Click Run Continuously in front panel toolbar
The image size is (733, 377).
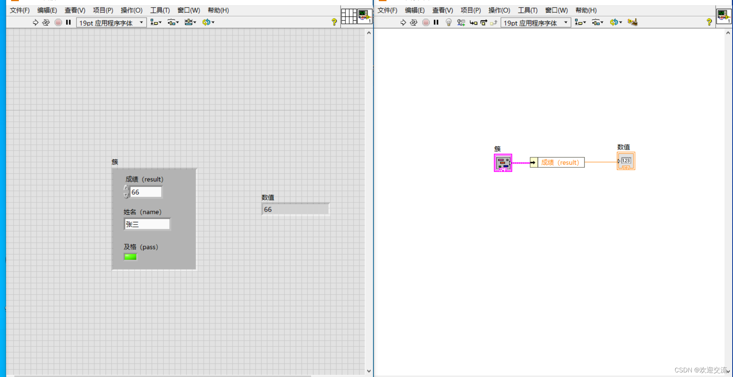point(46,22)
